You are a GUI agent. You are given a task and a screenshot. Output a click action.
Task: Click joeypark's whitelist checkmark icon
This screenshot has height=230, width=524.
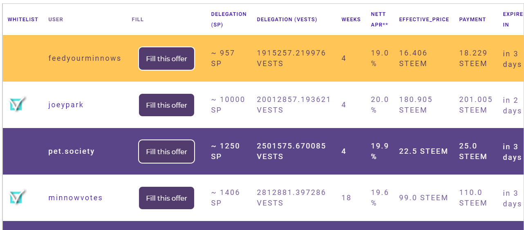[18, 104]
